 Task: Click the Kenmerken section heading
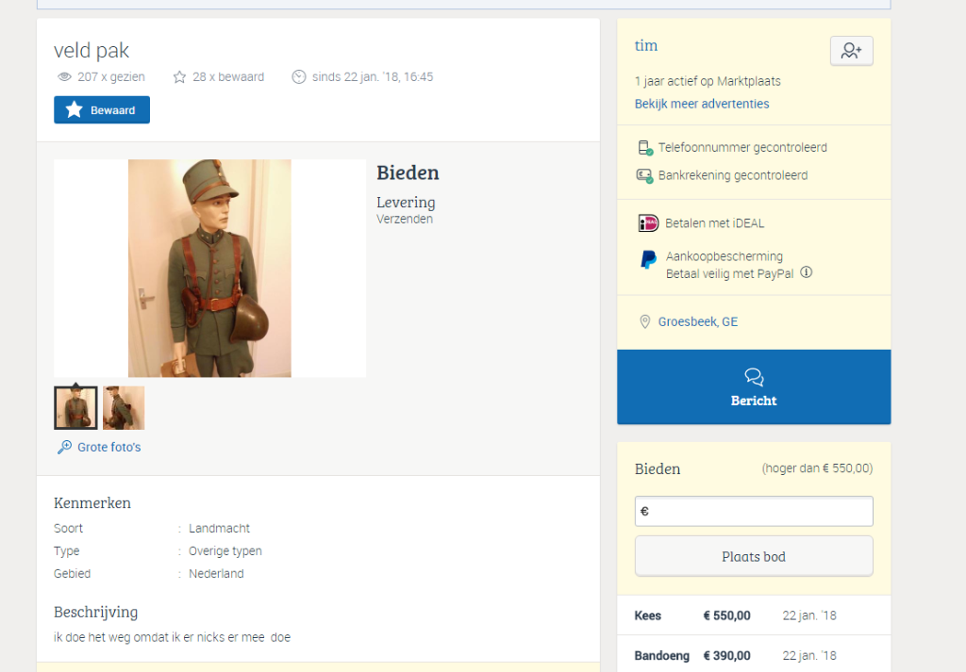pos(92,502)
